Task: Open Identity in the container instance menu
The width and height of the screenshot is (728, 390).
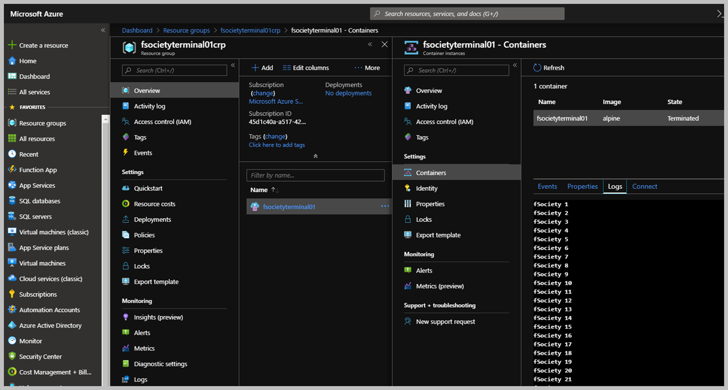Action: pyautogui.click(x=426, y=188)
